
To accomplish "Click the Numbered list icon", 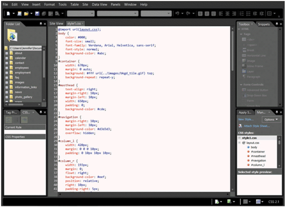I will tap(241, 13).
